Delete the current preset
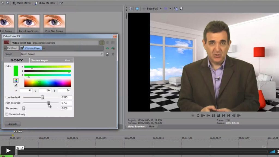The image size is (279, 157). 113,54
